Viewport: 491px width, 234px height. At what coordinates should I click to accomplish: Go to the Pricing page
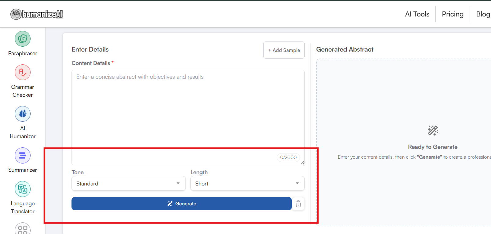(x=453, y=14)
